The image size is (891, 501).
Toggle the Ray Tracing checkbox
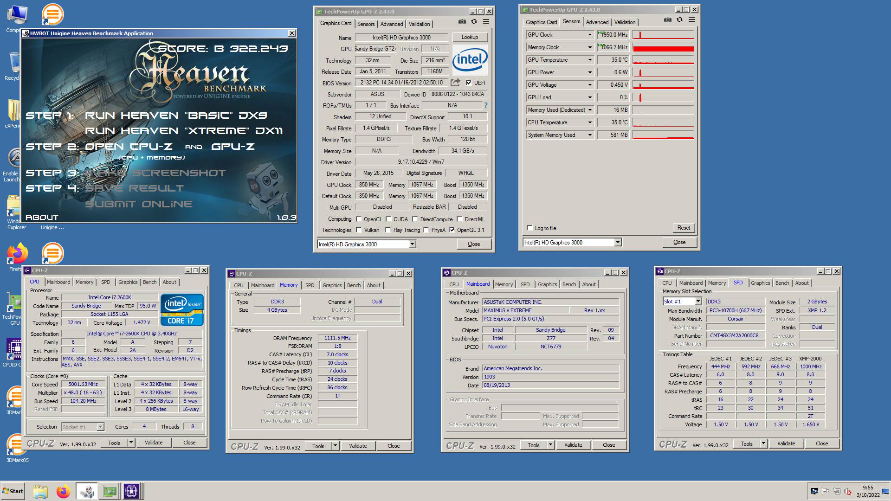(x=388, y=230)
